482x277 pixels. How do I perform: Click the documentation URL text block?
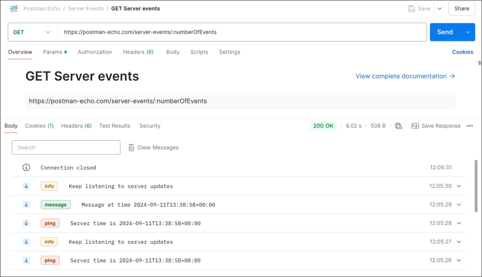click(240, 101)
